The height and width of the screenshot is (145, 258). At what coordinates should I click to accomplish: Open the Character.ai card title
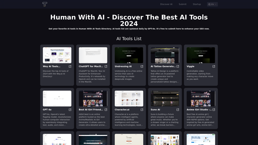[122, 110]
